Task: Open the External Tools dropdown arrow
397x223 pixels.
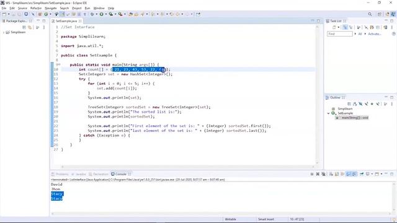Action: tap(125, 14)
